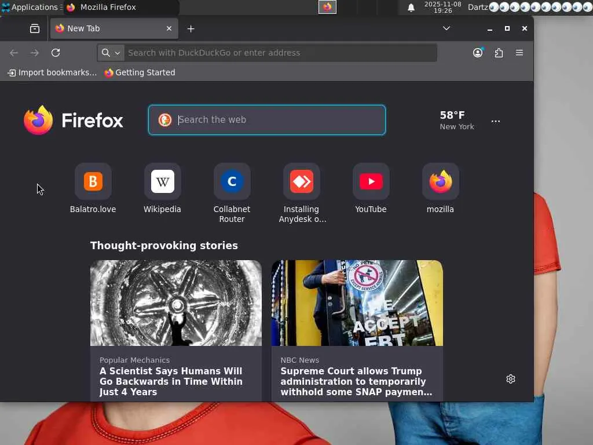Click the Thought-provoking stories heading
The height and width of the screenshot is (445, 593).
pos(164,245)
